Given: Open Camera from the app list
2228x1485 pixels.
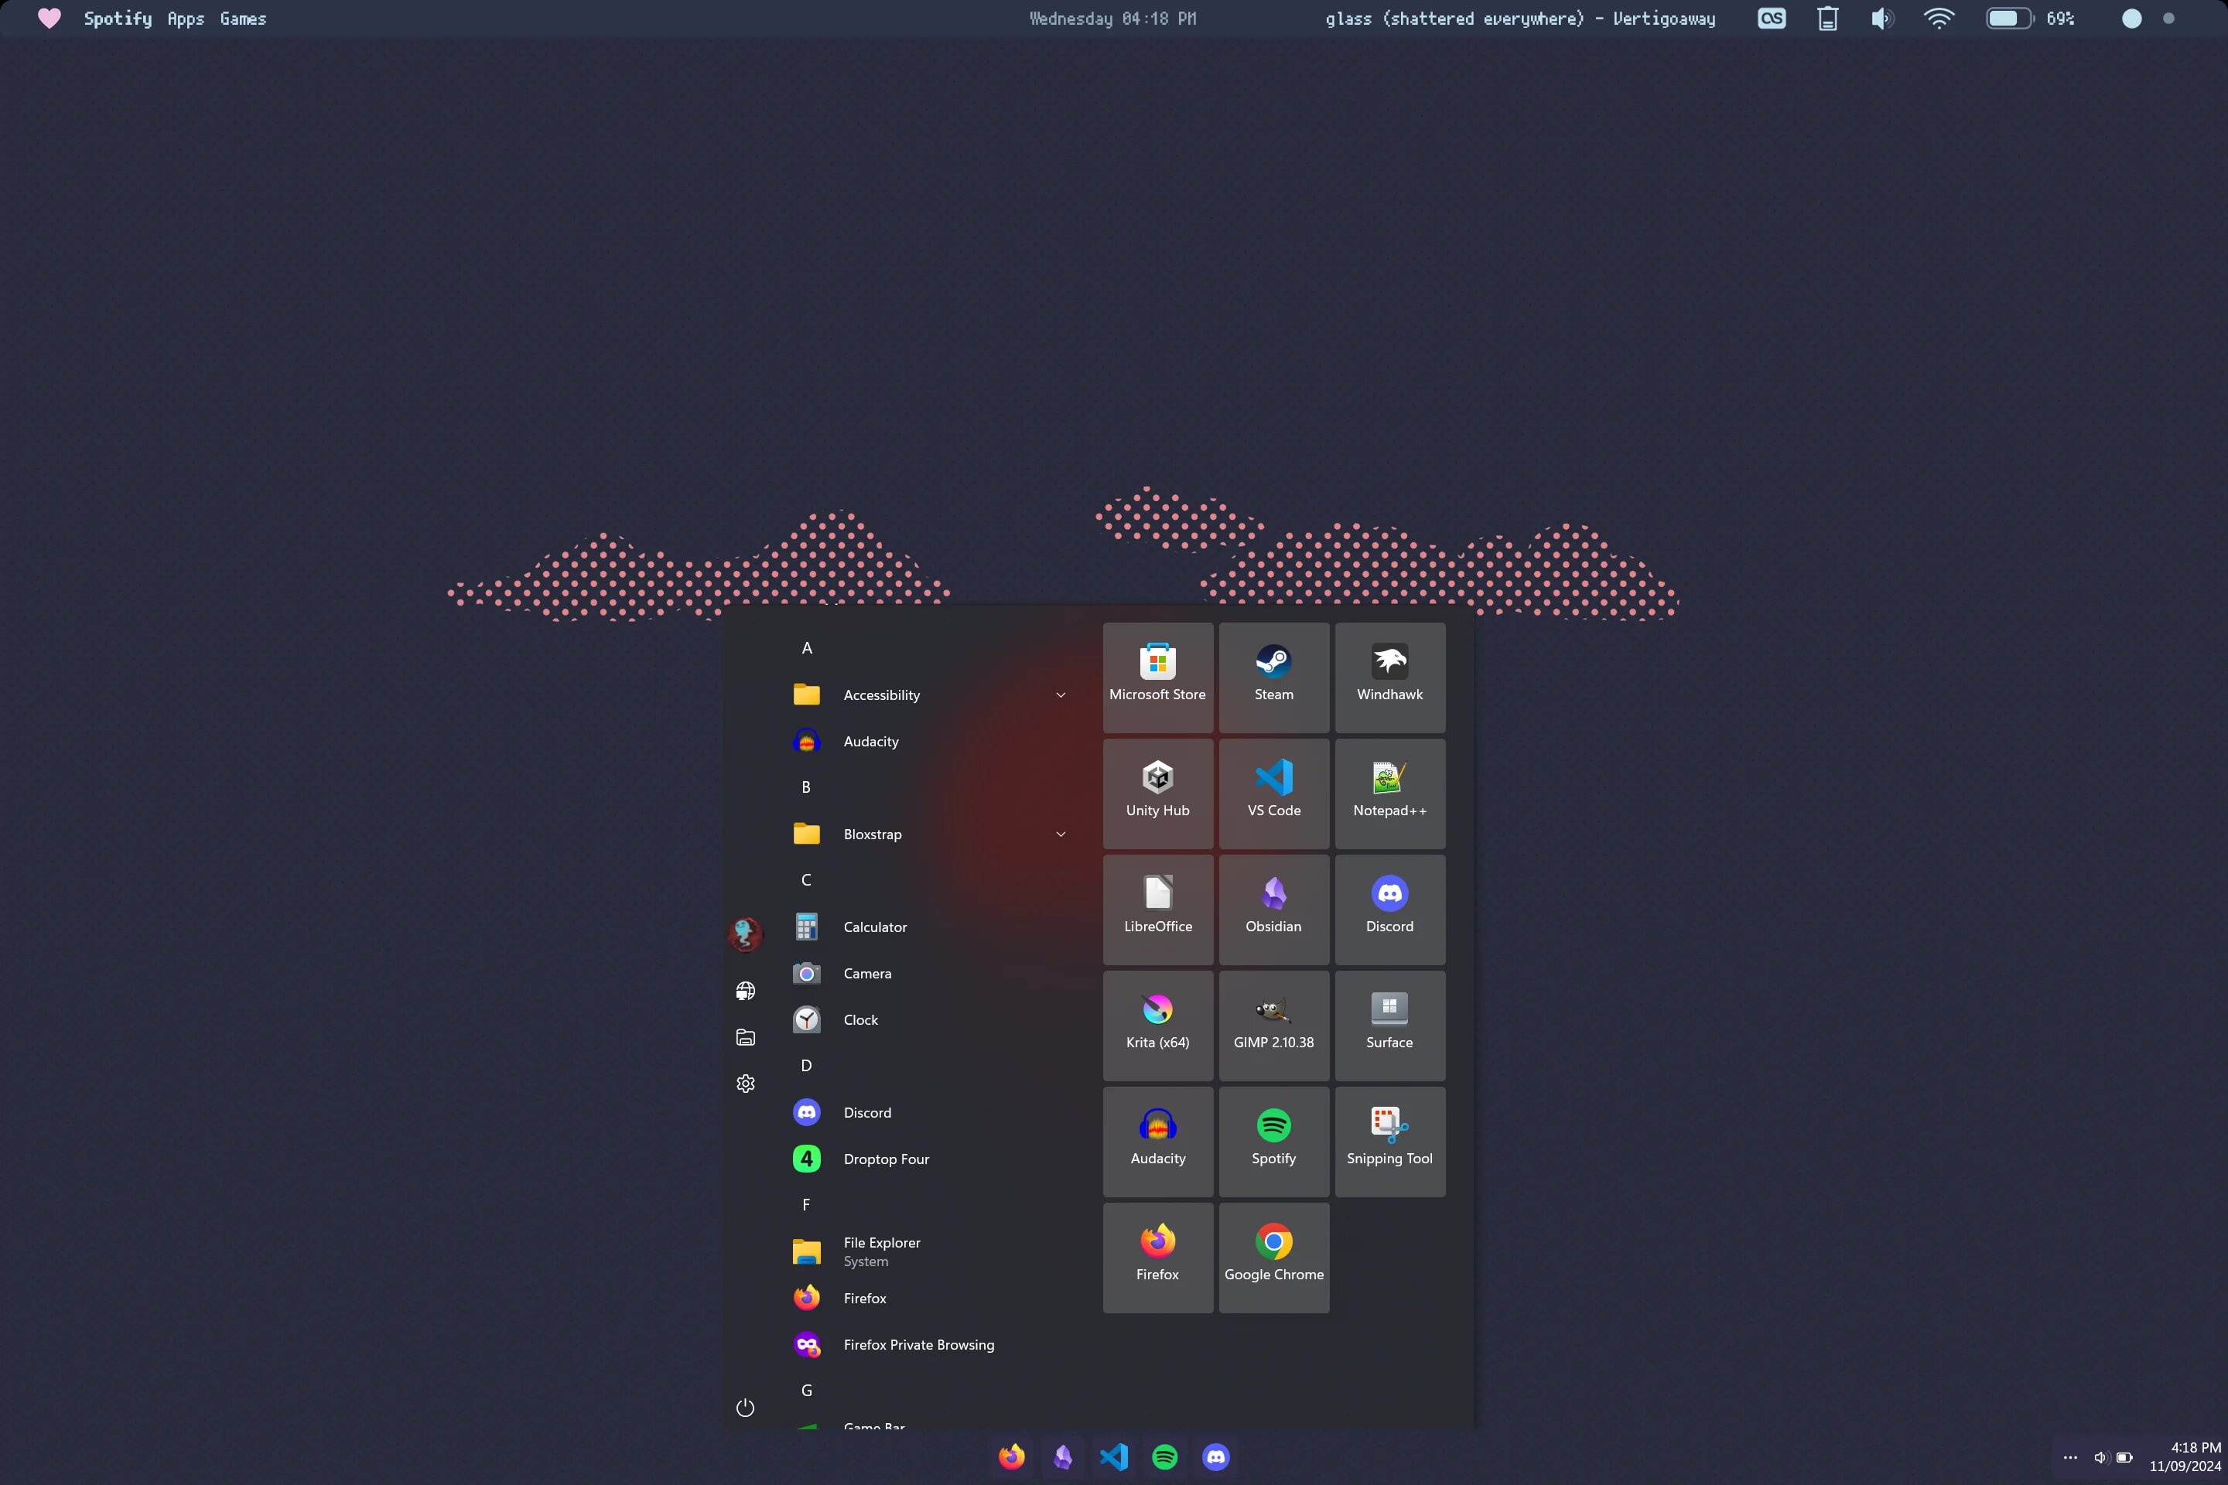Looking at the screenshot, I should [928, 974].
